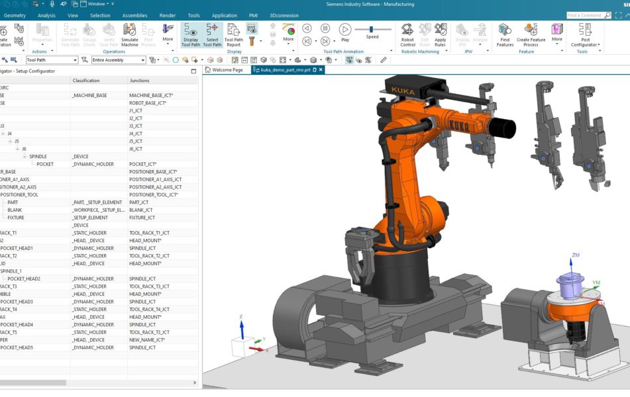Image resolution: width=630 pixels, height=397 pixels.
Task: Collapse the J6 tree node
Action: click(x=18, y=149)
